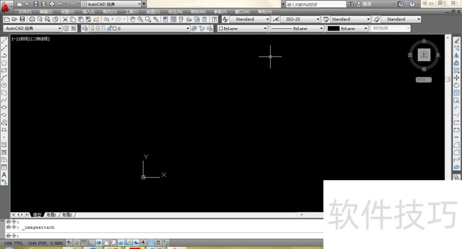Click the WCS coordinate system button
Viewport: 462px width, 249px height.
(424, 80)
